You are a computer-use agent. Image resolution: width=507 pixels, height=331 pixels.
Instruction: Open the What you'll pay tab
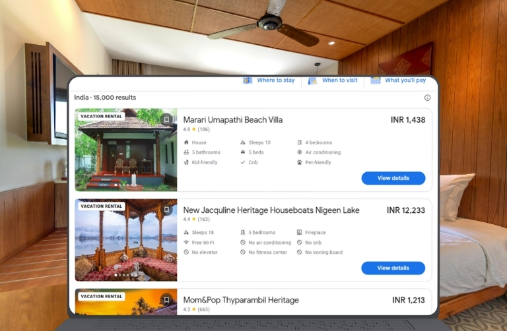click(x=398, y=80)
